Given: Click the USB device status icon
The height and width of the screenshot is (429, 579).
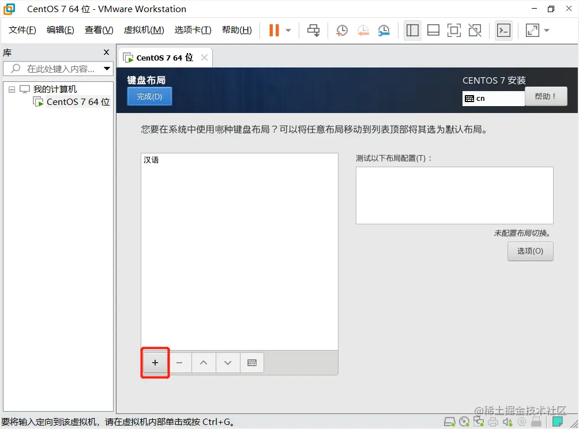Looking at the screenshot, I should click(x=536, y=422).
